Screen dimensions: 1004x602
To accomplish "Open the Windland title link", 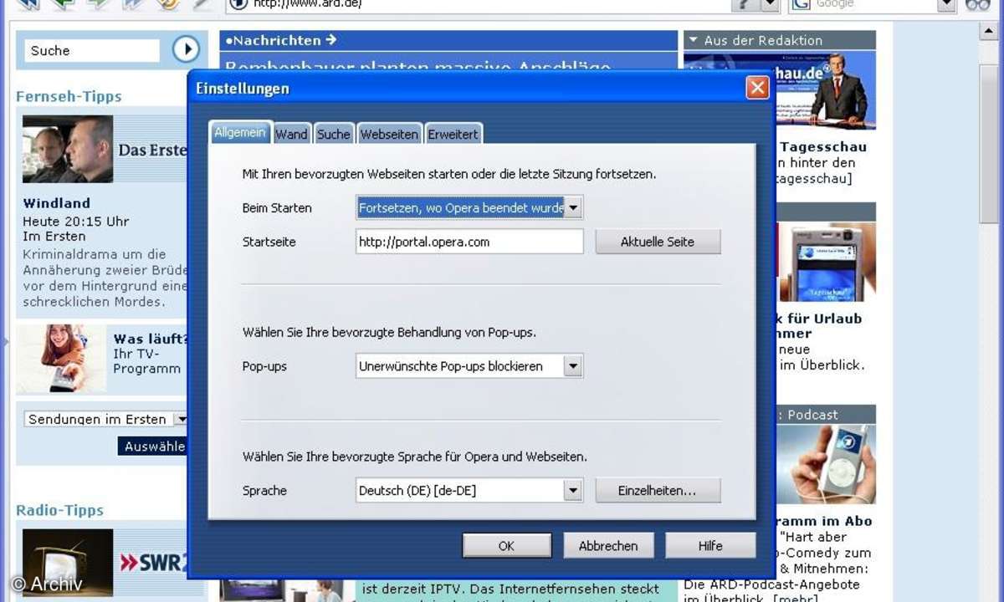I will (x=57, y=203).
